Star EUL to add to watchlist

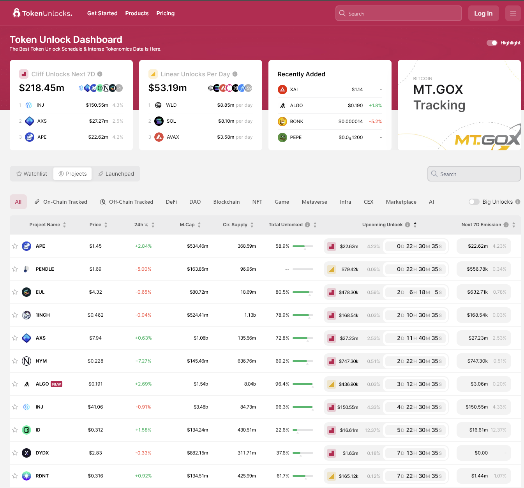coord(15,292)
